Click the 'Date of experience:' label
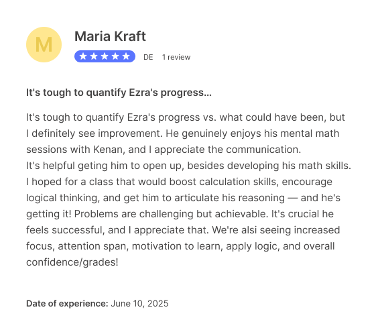This screenshot has height=332, width=378. pos(67,304)
